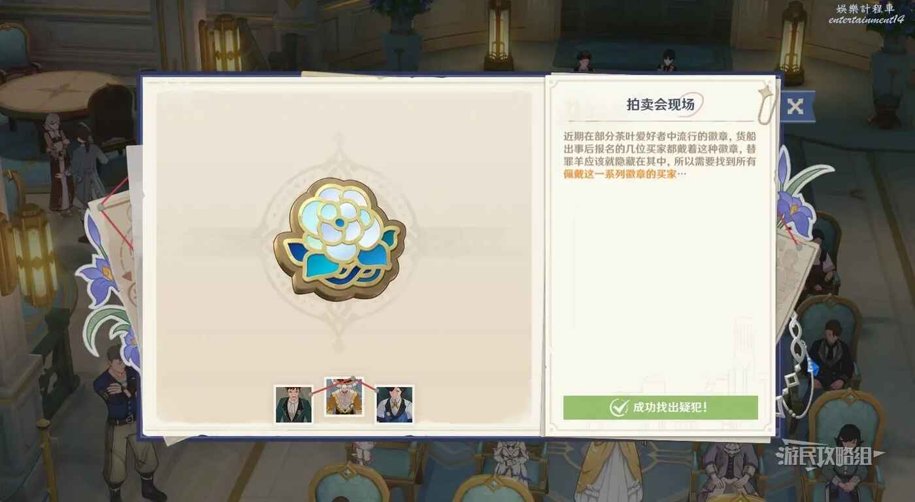This screenshot has width=915, height=502.
Task: Click the seated buyer in right chair
Action: 832,356
